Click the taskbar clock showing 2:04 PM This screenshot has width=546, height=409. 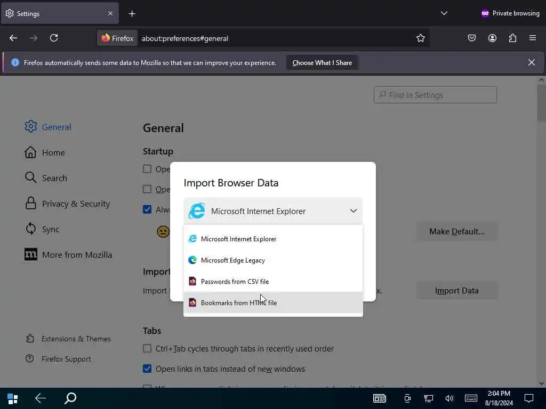[499, 398]
